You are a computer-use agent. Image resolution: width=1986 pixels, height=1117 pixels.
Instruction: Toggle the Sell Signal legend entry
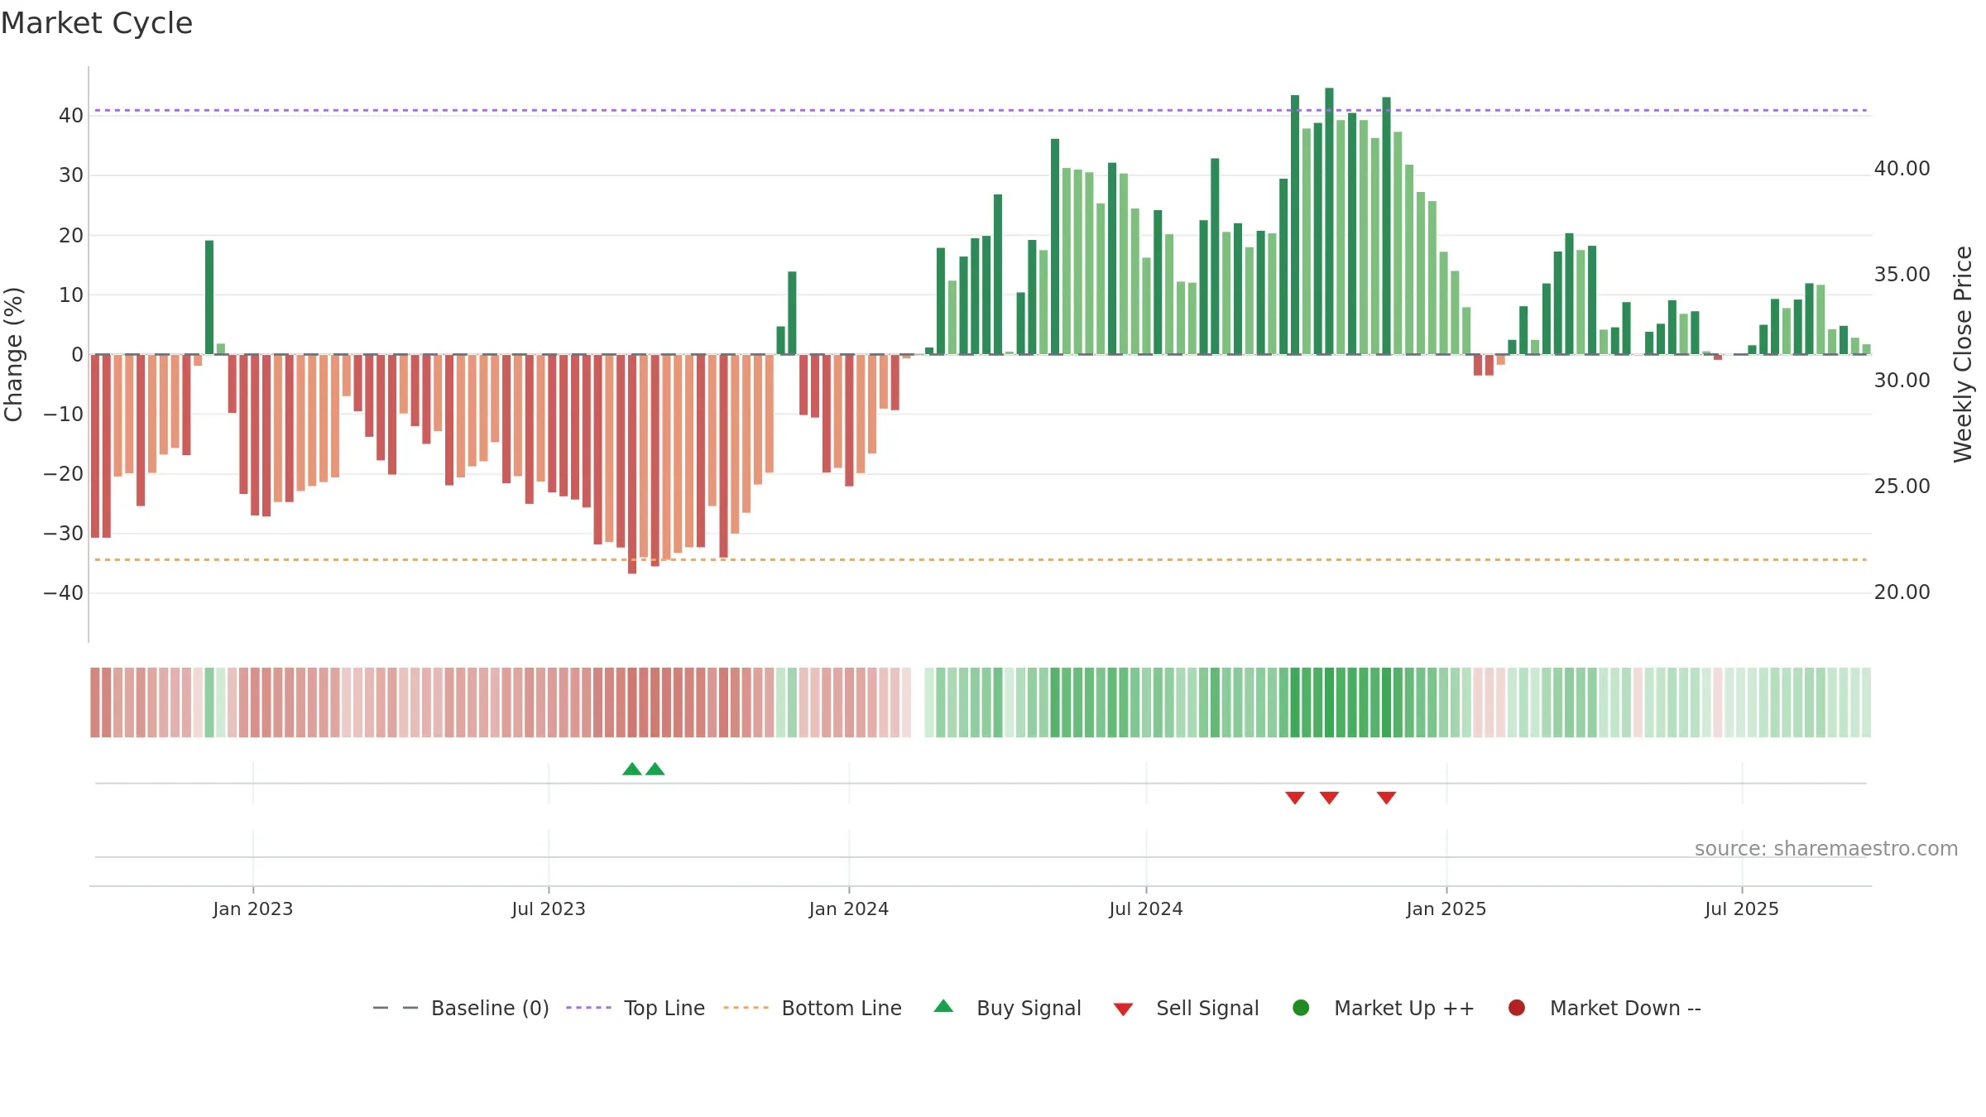(x=1186, y=1008)
